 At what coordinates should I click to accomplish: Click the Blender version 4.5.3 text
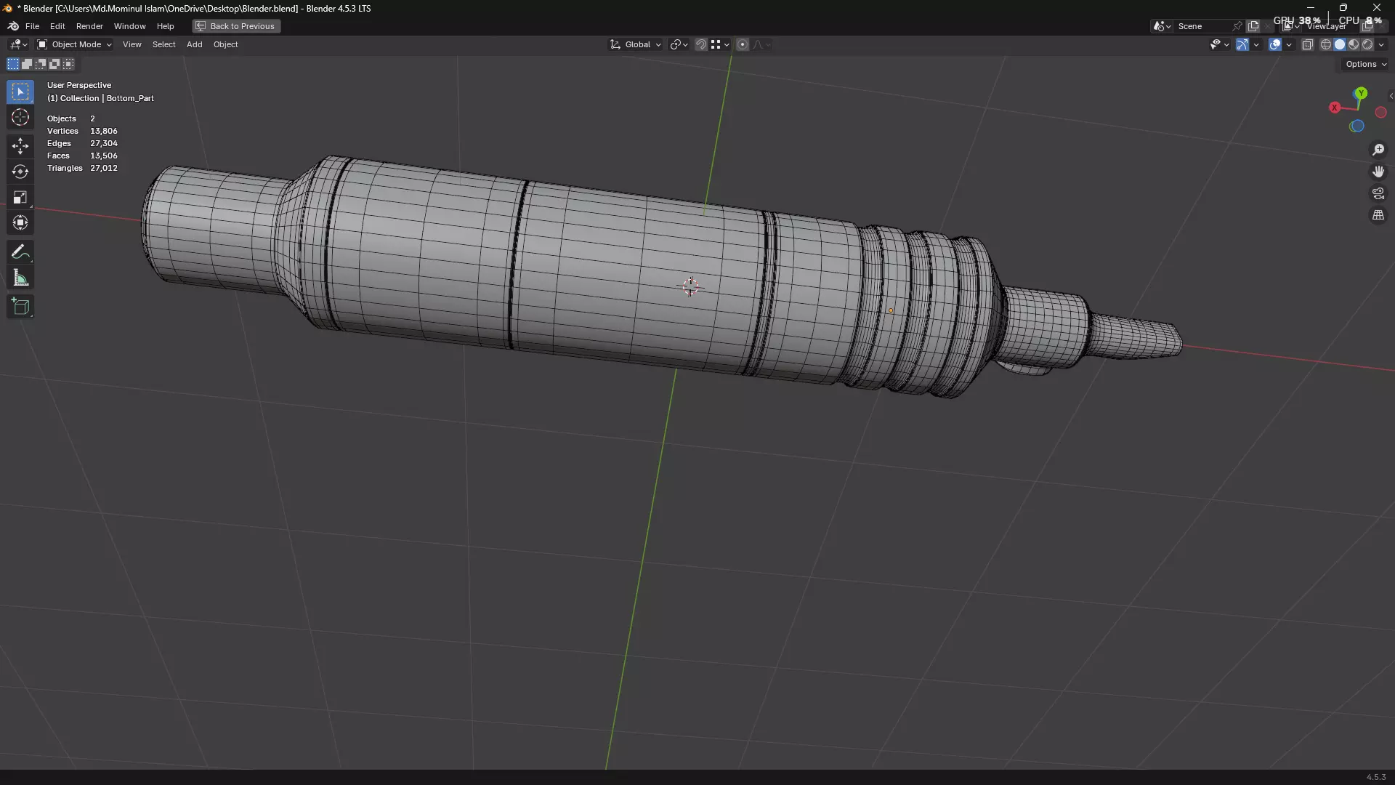pyautogui.click(x=1375, y=777)
